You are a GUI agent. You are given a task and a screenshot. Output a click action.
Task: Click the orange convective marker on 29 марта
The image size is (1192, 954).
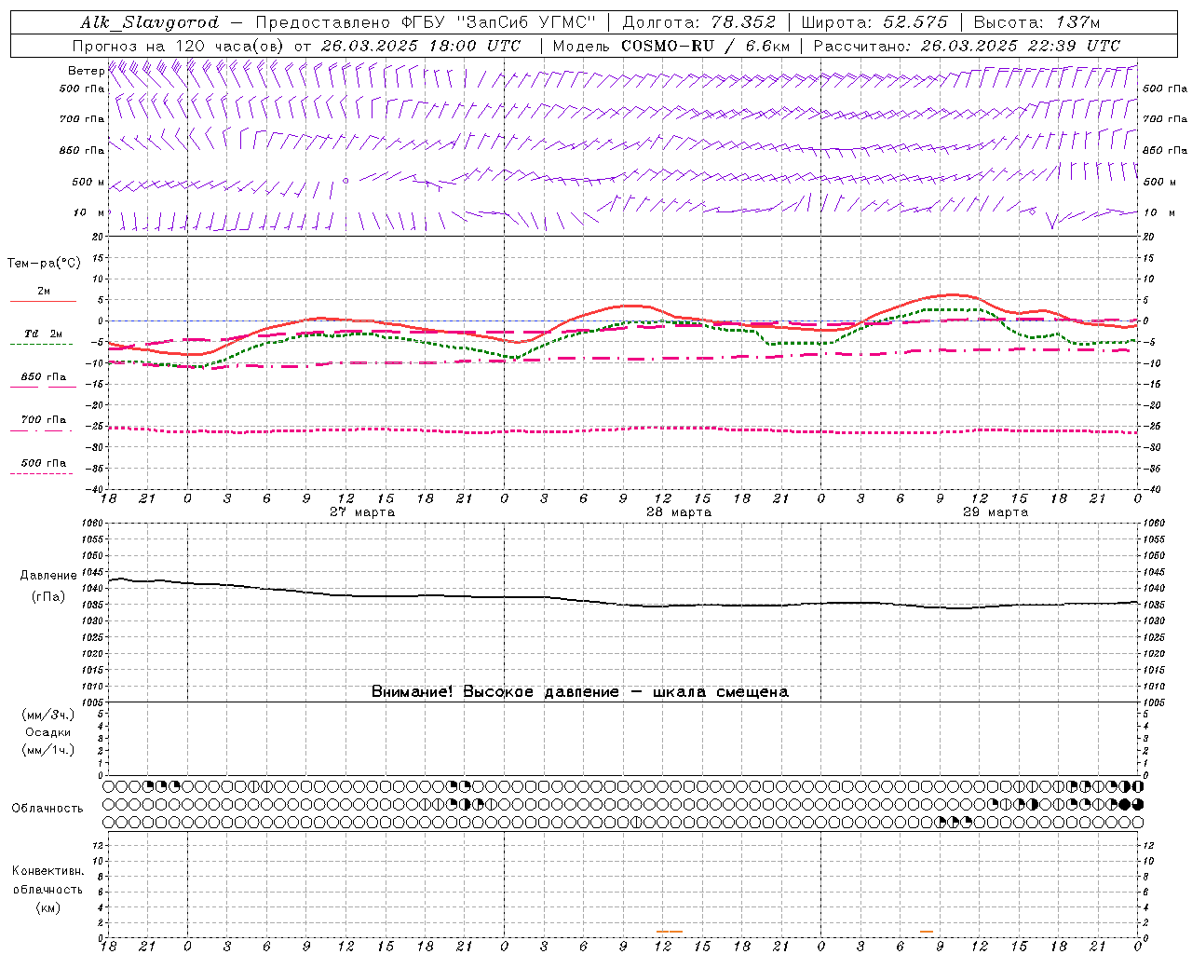(x=926, y=932)
